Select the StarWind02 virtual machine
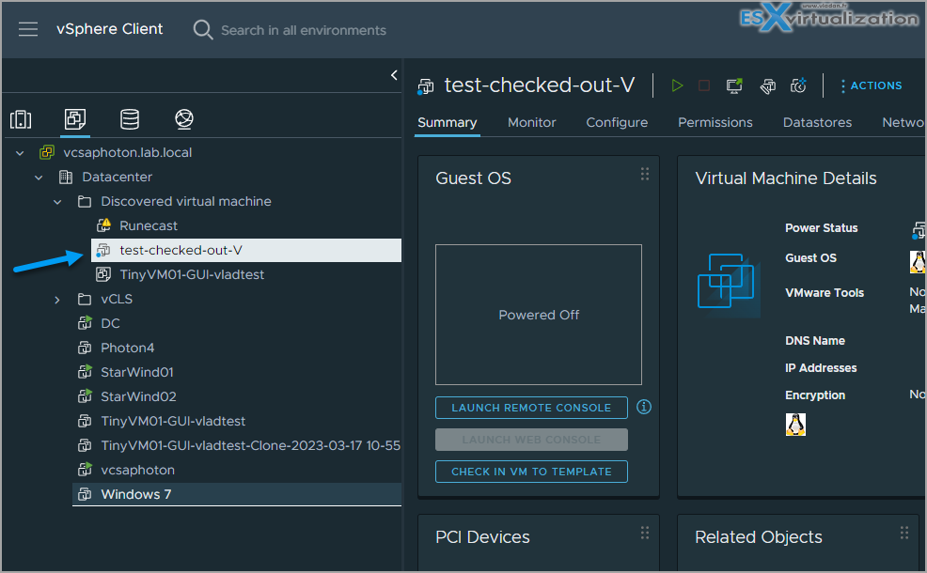 click(138, 396)
